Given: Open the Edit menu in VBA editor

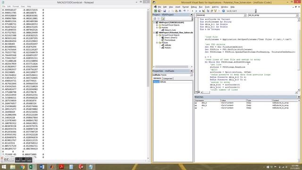Looking at the screenshot, I should pos(165,7).
